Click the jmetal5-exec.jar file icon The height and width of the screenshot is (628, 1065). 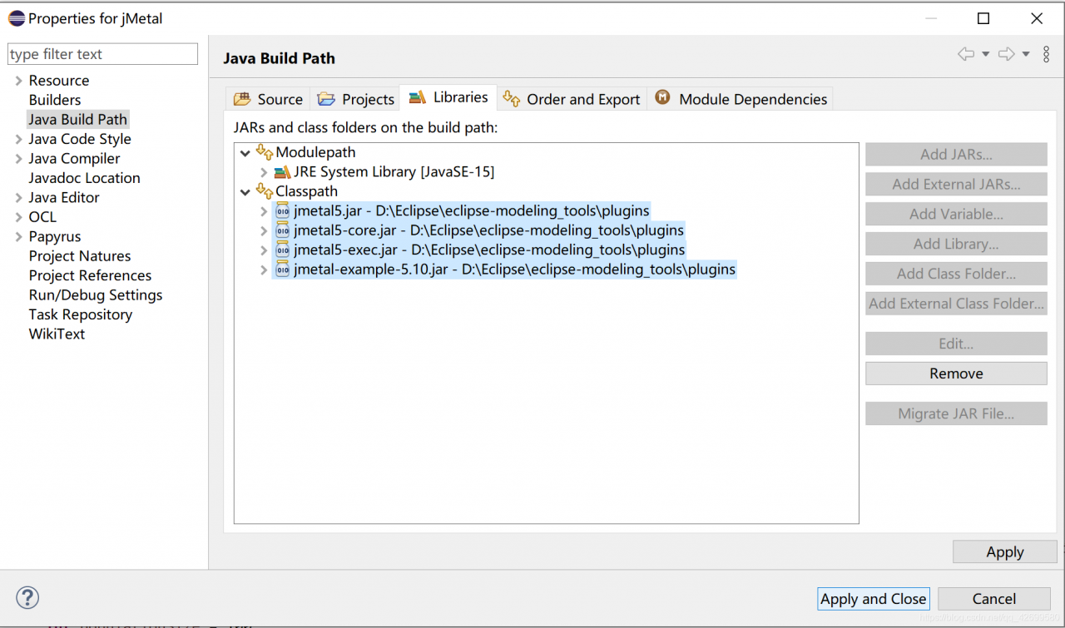(282, 250)
